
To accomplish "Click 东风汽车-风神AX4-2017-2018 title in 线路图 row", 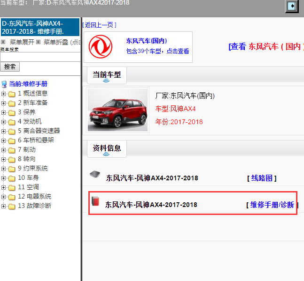I will tap(152, 178).
